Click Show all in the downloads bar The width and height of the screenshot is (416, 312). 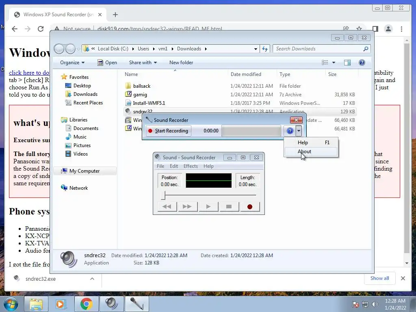coord(380,278)
